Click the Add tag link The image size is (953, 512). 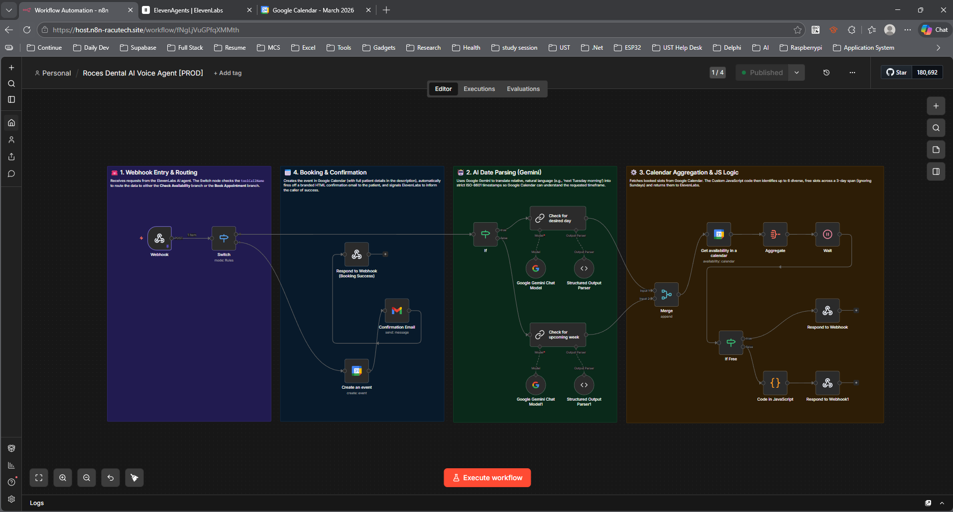(x=228, y=73)
